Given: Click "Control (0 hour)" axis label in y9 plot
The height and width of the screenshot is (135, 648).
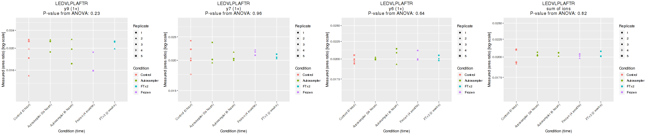Looking at the screenshot, I should [x=22, y=112].
